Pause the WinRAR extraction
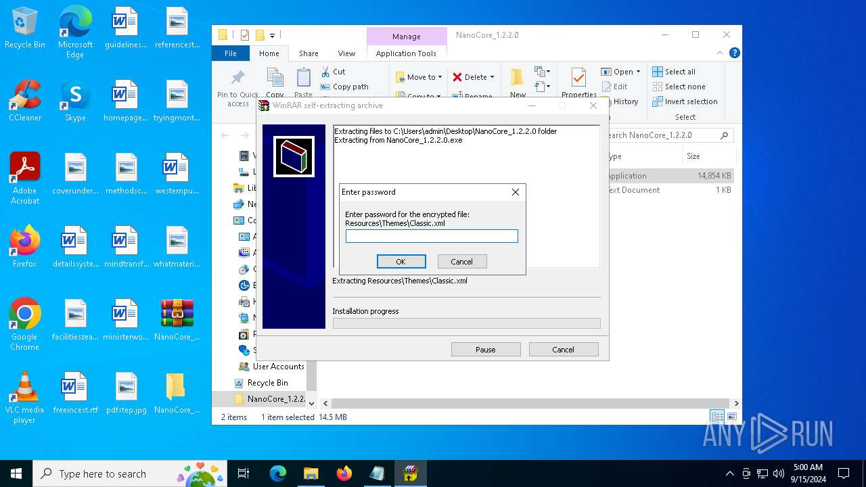Image resolution: width=866 pixels, height=487 pixels. click(x=486, y=350)
